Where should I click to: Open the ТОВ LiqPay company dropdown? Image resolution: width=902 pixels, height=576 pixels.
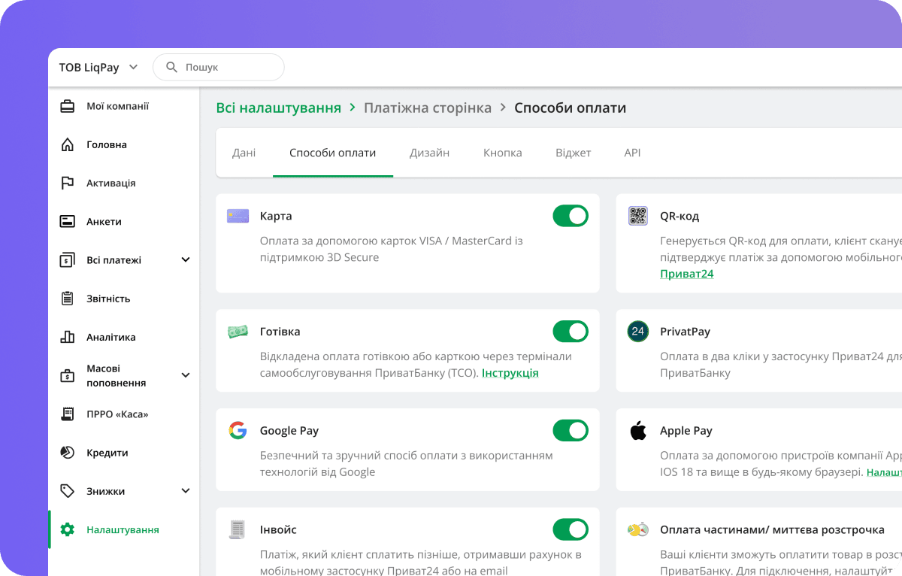tap(98, 67)
